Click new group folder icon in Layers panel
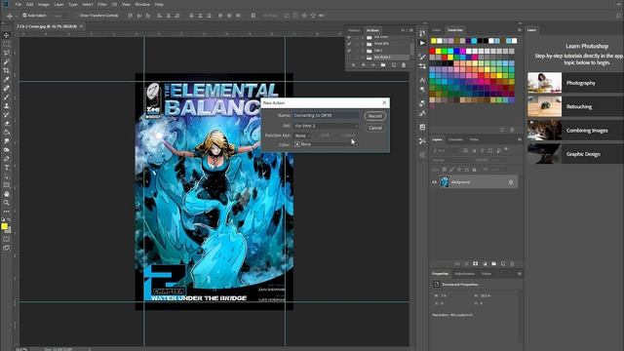624x351 pixels. click(x=494, y=263)
